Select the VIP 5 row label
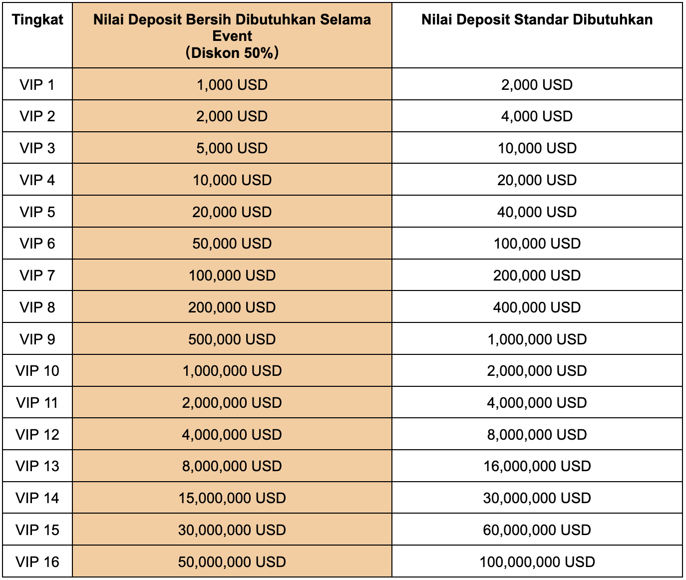Viewport: 686px width, 580px height. coord(37,212)
